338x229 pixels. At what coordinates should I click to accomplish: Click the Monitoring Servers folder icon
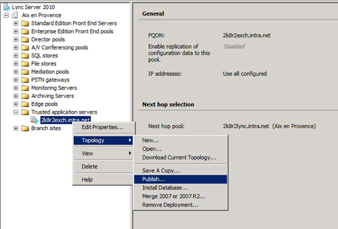pyautogui.click(x=25, y=88)
